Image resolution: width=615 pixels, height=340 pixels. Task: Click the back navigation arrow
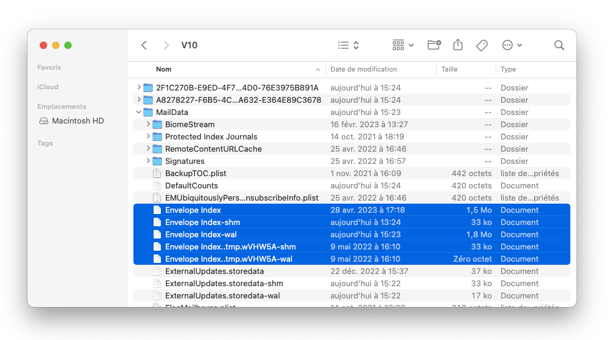pyautogui.click(x=144, y=45)
